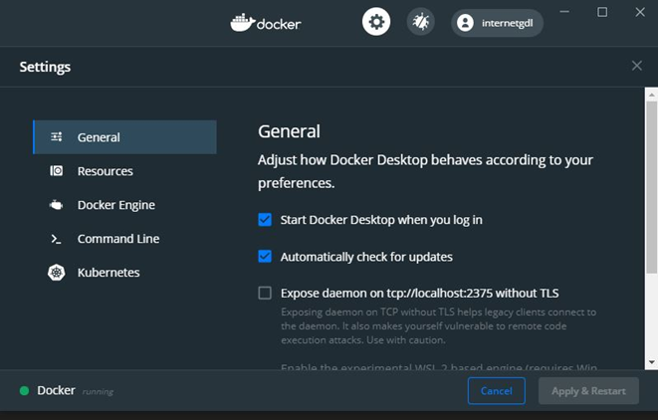Click the scrollbar up arrow
658x420 pixels.
pyautogui.click(x=651, y=95)
